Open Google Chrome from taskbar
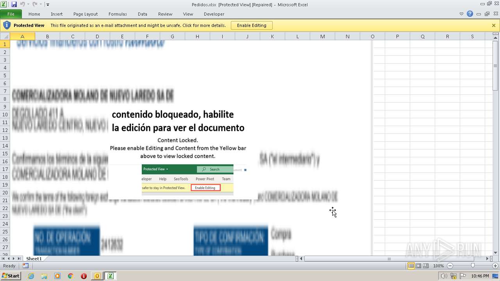The height and width of the screenshot is (281, 500). (x=71, y=276)
